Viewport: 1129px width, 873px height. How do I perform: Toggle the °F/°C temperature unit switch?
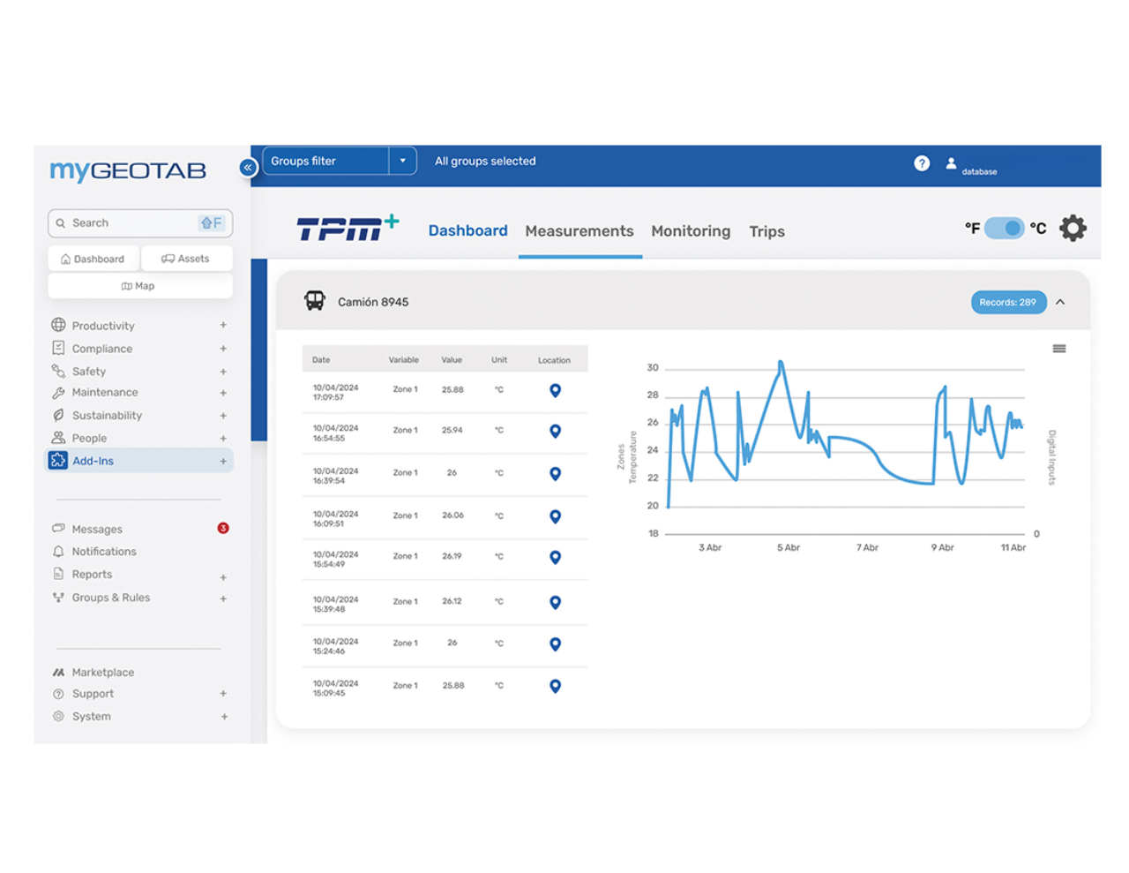pyautogui.click(x=1005, y=228)
